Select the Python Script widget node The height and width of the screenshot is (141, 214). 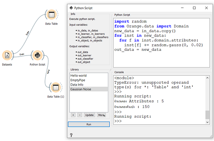pos(38,56)
